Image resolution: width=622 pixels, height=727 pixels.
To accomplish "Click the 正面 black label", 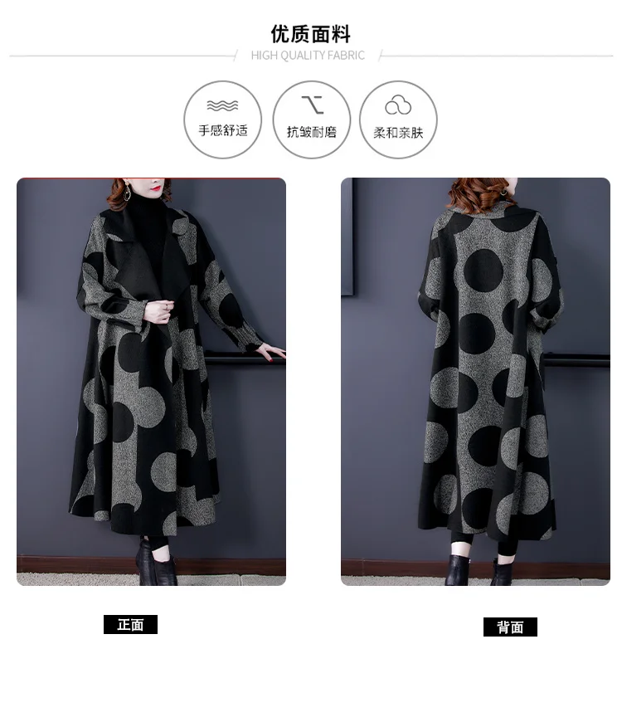I will [131, 625].
